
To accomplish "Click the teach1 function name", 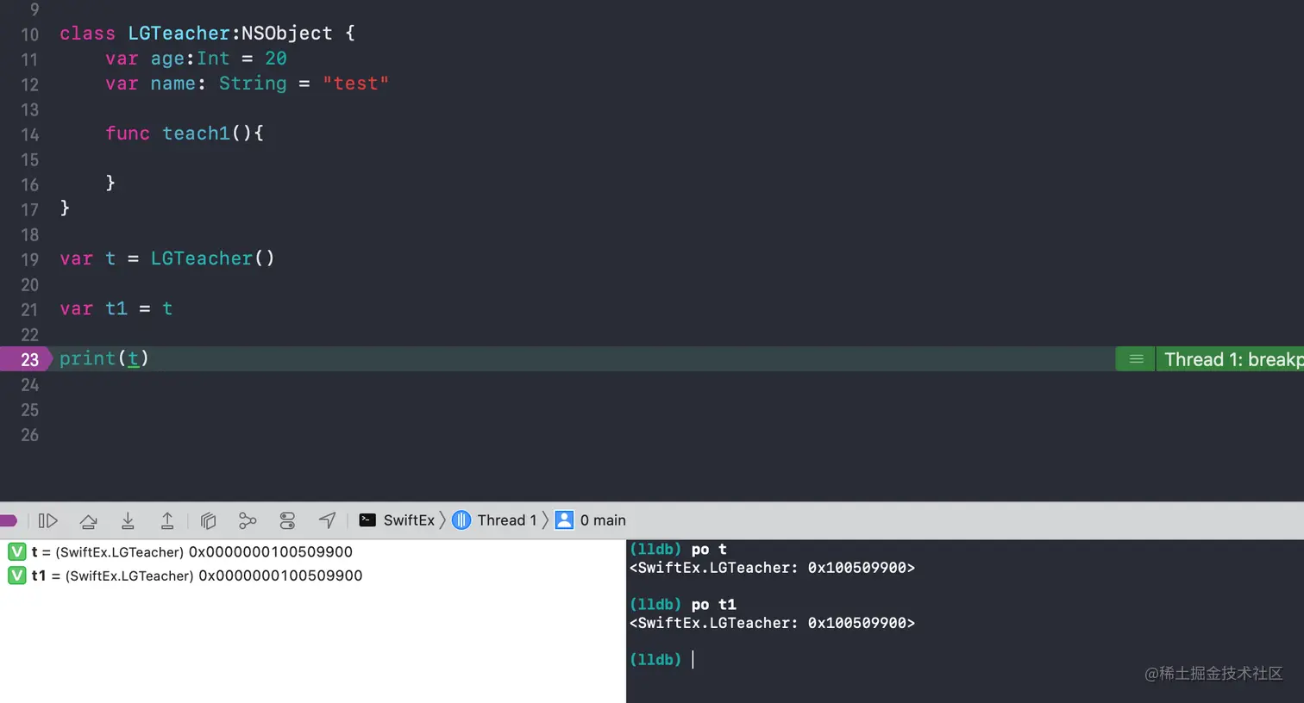I will (x=196, y=134).
